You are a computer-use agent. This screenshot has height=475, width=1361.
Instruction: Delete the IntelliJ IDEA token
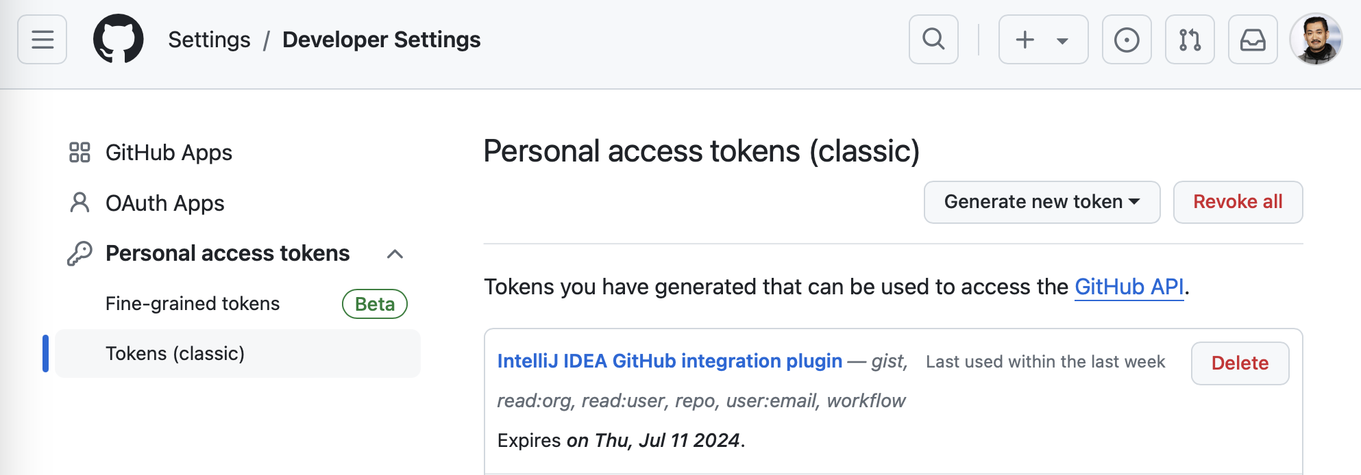point(1240,363)
